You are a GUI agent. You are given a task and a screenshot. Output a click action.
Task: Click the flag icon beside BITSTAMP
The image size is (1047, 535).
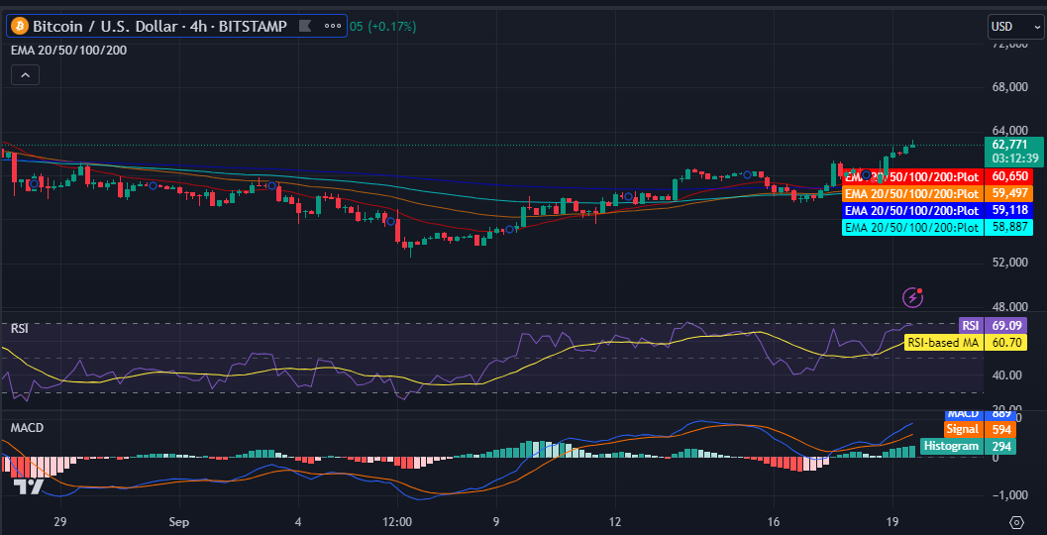tap(304, 26)
